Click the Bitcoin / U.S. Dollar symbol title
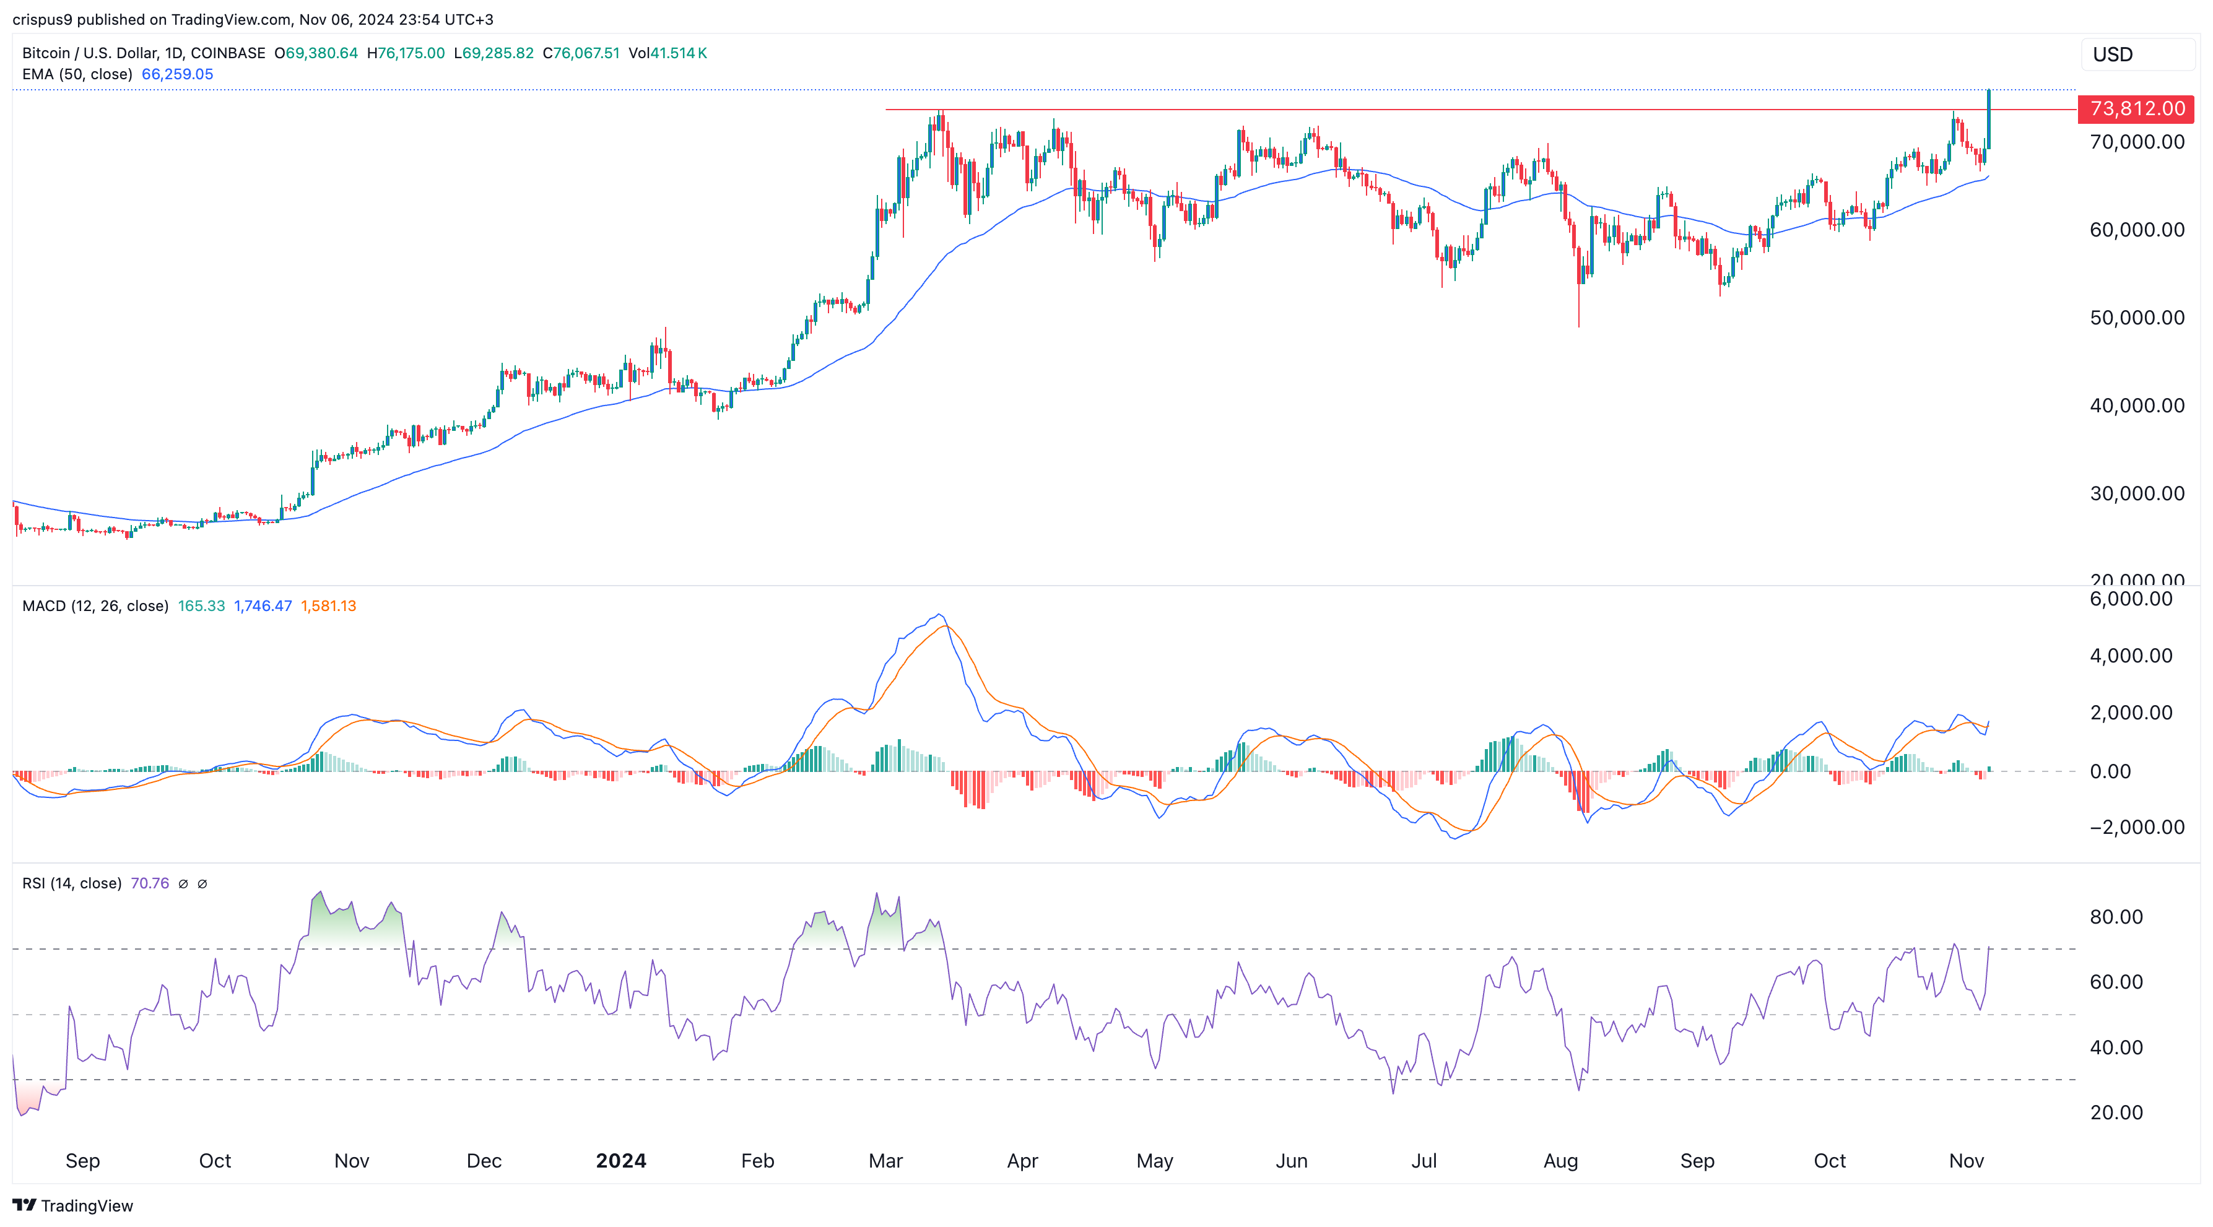This screenshot has height=1227, width=2213. [x=144, y=53]
